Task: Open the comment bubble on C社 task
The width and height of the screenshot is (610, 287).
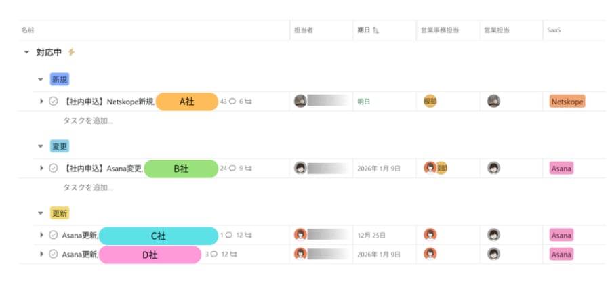Action: (x=228, y=236)
